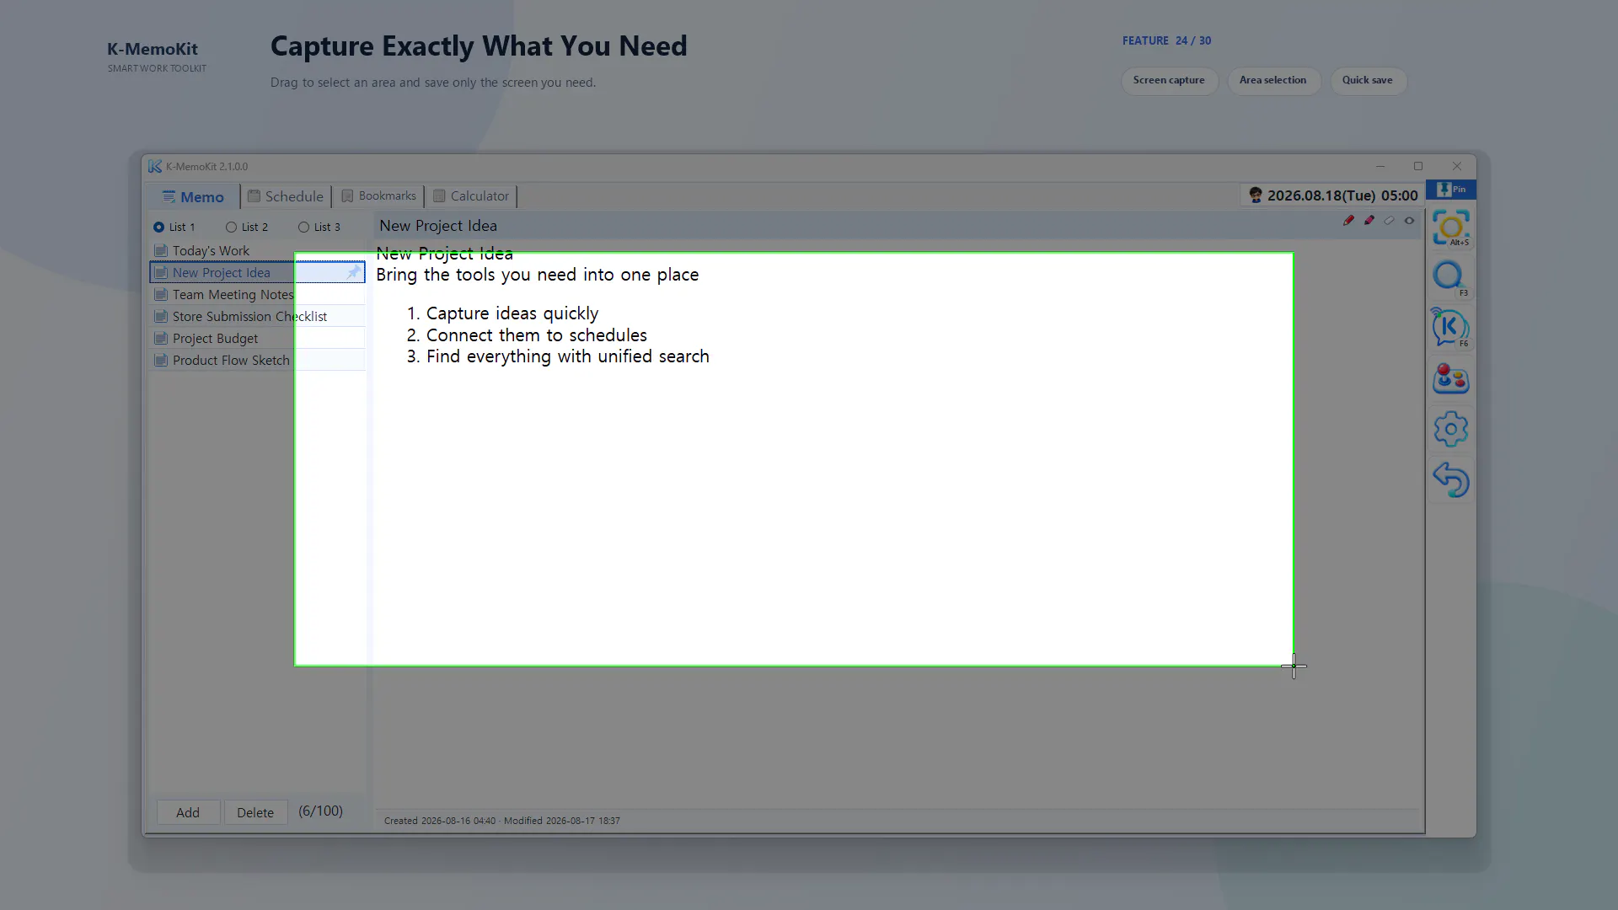The height and width of the screenshot is (910, 1618).
Task: Open the Team Meeting Notes memo
Action: 257,295
